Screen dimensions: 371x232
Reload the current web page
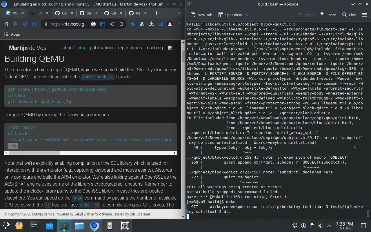click(25, 24)
